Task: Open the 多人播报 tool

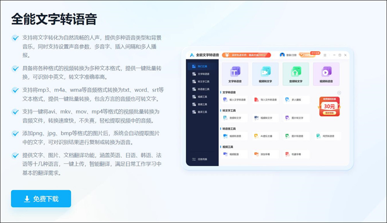Action: pos(296,100)
